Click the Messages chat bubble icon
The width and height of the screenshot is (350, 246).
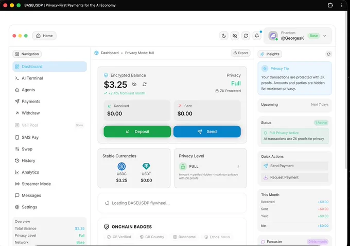[17, 195]
